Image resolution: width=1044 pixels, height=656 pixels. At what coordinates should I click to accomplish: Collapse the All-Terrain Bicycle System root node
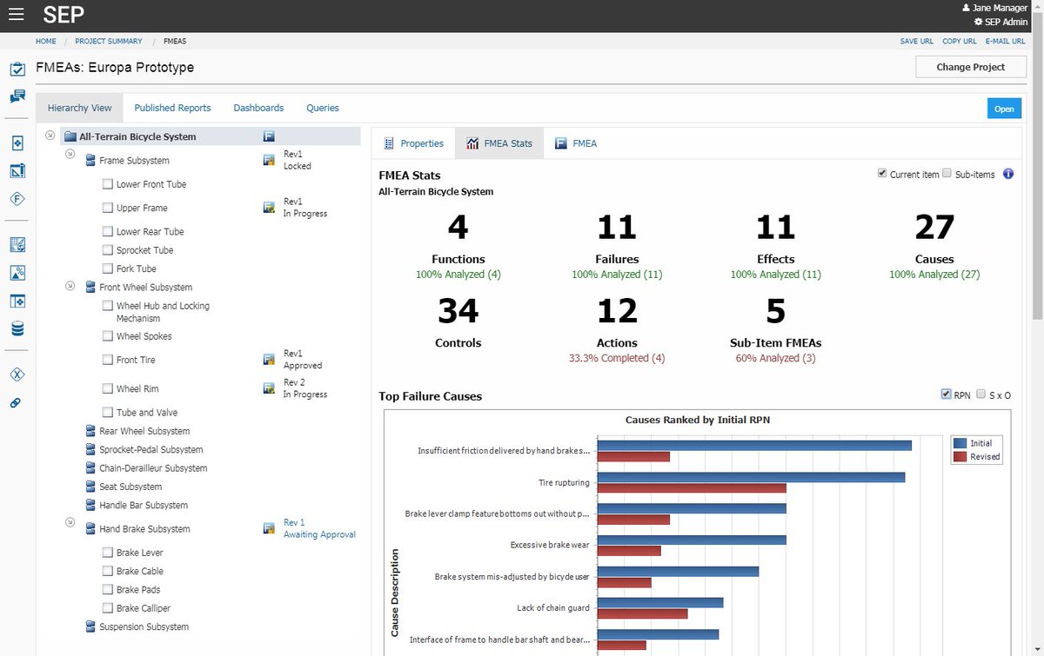(50, 136)
